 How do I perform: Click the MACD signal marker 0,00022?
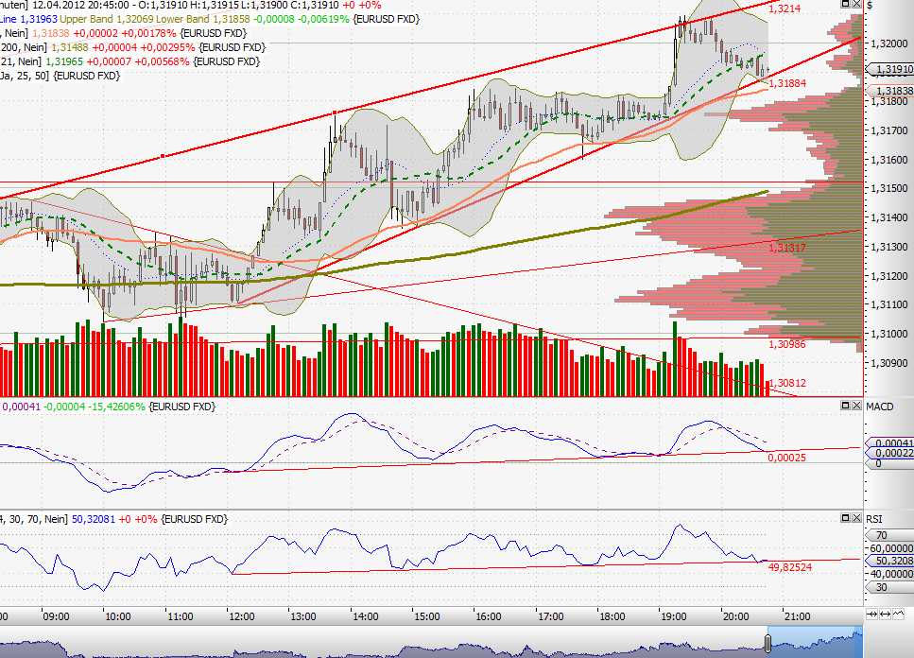pyautogui.click(x=890, y=453)
